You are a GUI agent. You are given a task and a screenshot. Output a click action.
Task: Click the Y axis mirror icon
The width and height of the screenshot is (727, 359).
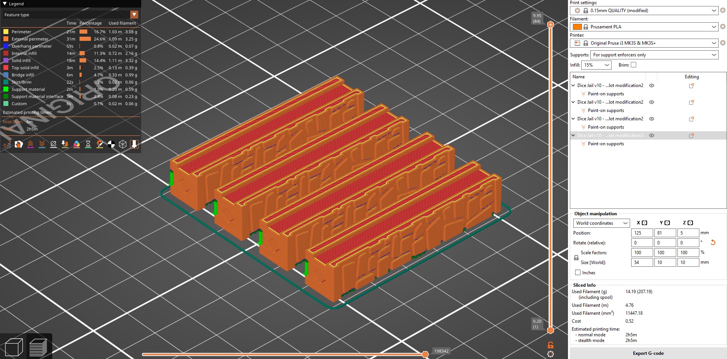pyautogui.click(x=667, y=223)
